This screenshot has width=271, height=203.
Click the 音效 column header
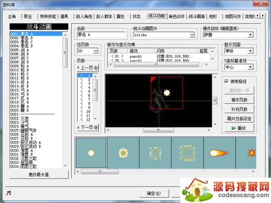pos(140,51)
